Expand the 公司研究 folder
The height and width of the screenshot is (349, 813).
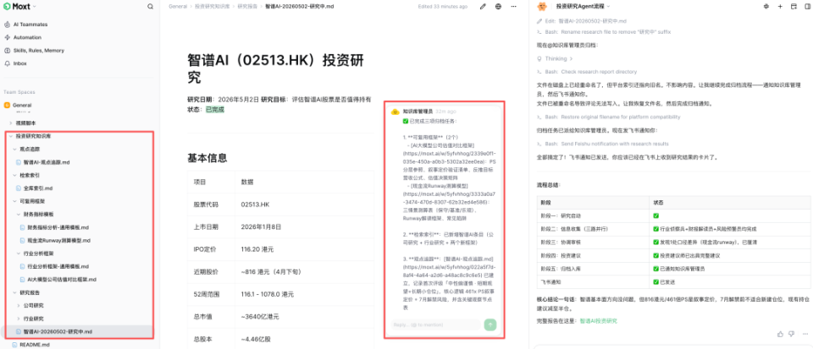click(19, 306)
